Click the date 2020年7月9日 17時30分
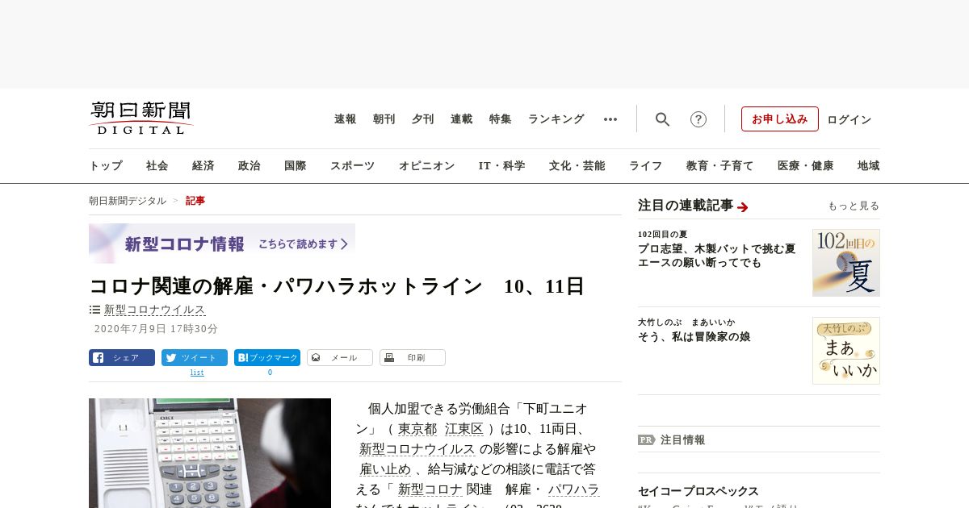Viewport: 969px width, 508px height. click(157, 329)
